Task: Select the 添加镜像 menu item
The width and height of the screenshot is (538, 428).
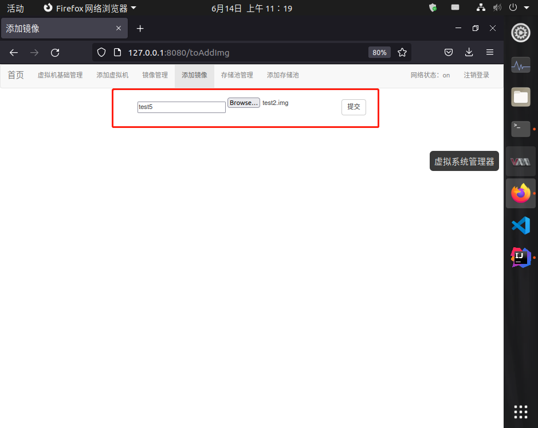Action: (195, 75)
